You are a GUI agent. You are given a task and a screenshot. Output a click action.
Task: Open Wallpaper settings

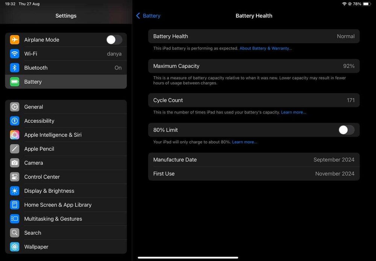tap(66, 247)
